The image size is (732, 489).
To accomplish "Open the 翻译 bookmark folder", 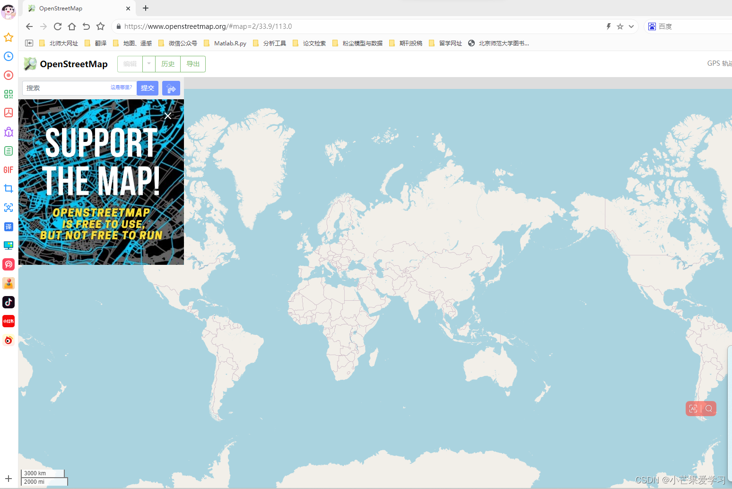I will 96,43.
